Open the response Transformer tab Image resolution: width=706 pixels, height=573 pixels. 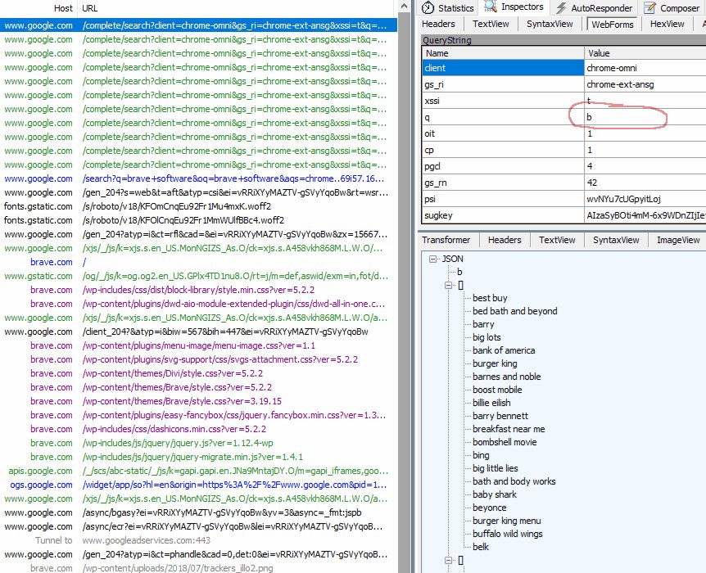pyautogui.click(x=446, y=240)
